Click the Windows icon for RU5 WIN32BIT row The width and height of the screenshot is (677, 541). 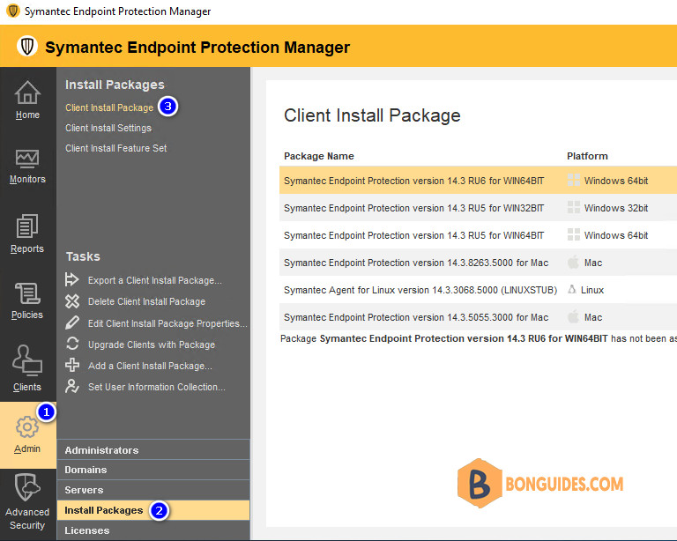pyautogui.click(x=573, y=208)
